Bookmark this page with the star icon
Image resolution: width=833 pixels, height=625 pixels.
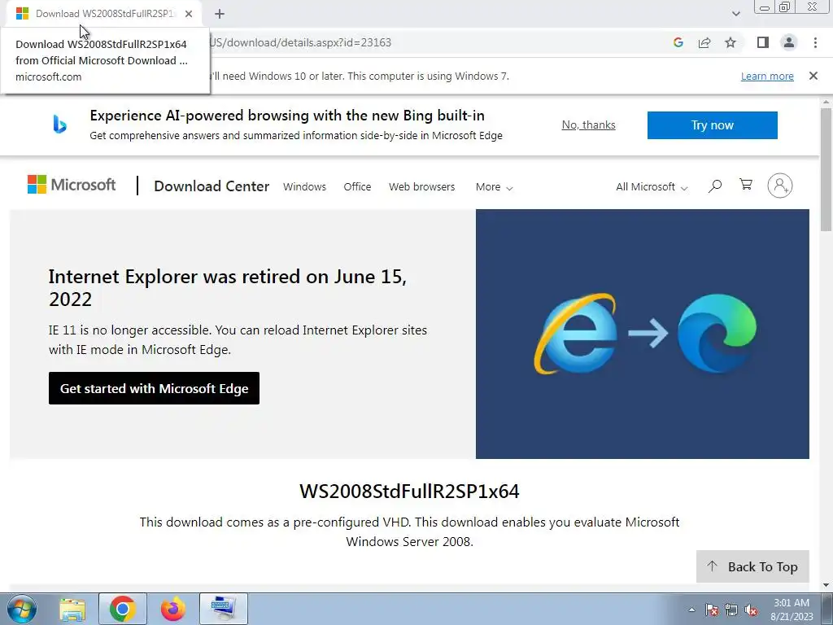click(731, 42)
